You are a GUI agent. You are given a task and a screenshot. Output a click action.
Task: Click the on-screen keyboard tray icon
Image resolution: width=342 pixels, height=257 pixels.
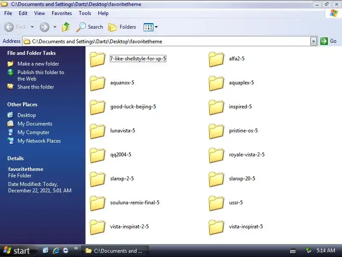pyautogui.click(x=293, y=251)
